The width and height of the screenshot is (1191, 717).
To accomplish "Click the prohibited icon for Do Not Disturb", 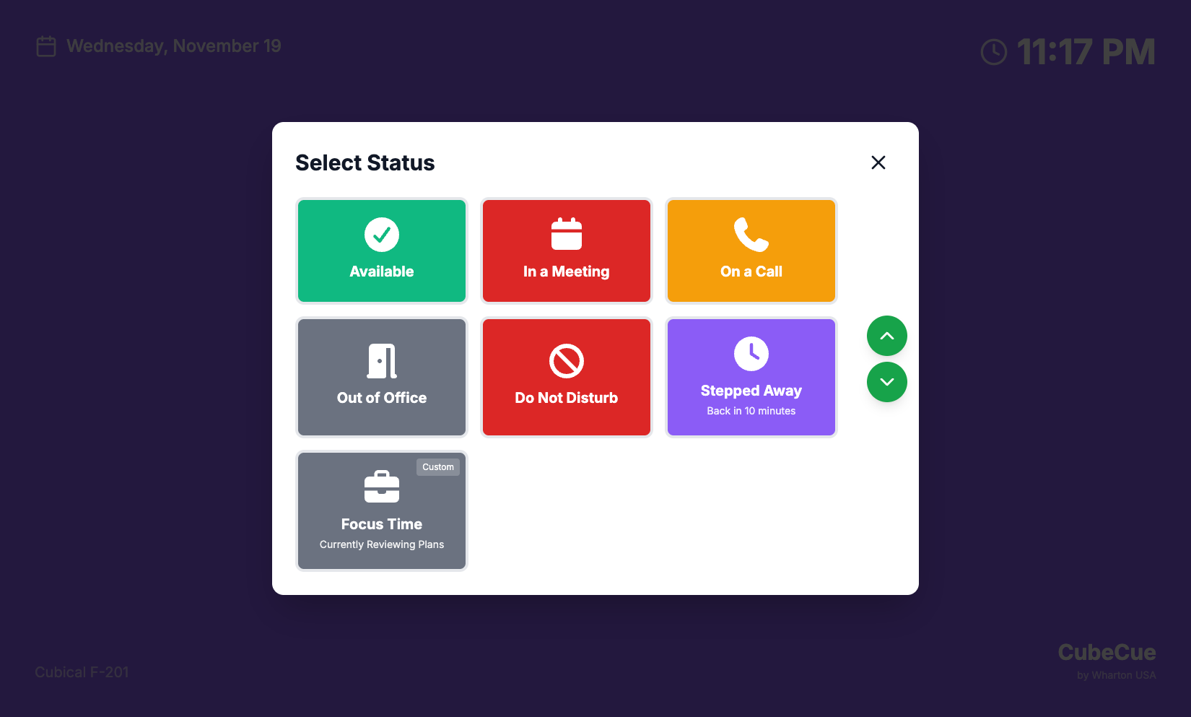I will [x=567, y=361].
